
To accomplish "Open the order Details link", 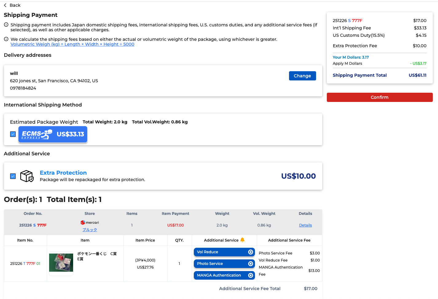I will (305, 225).
